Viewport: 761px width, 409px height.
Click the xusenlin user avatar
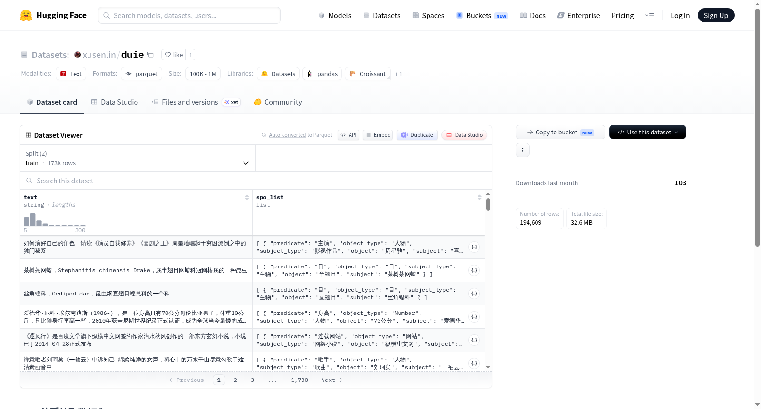[x=78, y=55]
